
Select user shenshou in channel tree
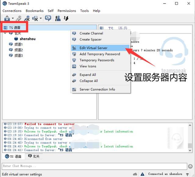(x=28, y=39)
